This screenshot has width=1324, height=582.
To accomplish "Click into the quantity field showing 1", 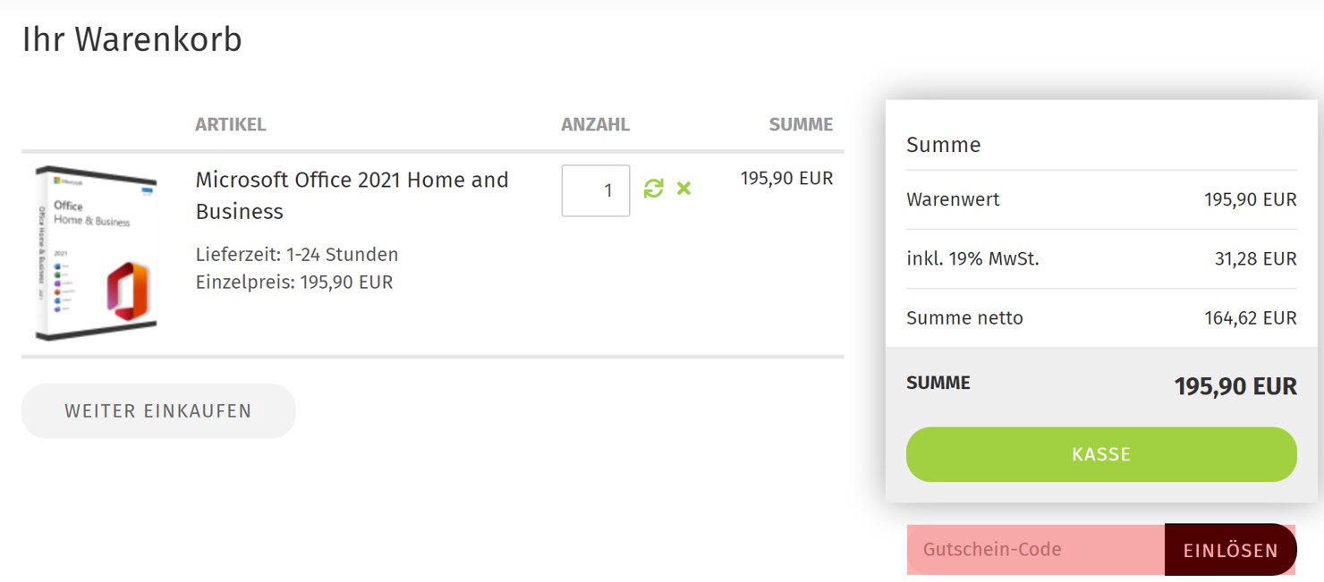I will 595,190.
